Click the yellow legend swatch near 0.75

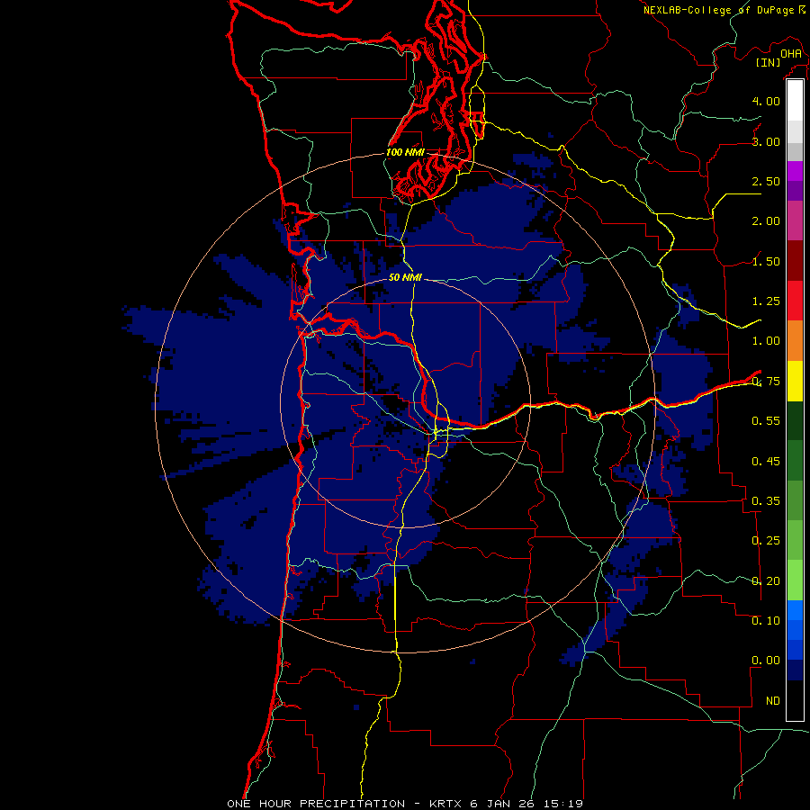click(x=795, y=381)
